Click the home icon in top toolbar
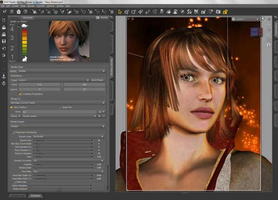 19,12
